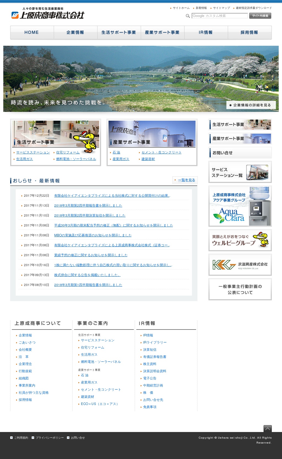Open the 一覧を見る news list link

click(186, 180)
